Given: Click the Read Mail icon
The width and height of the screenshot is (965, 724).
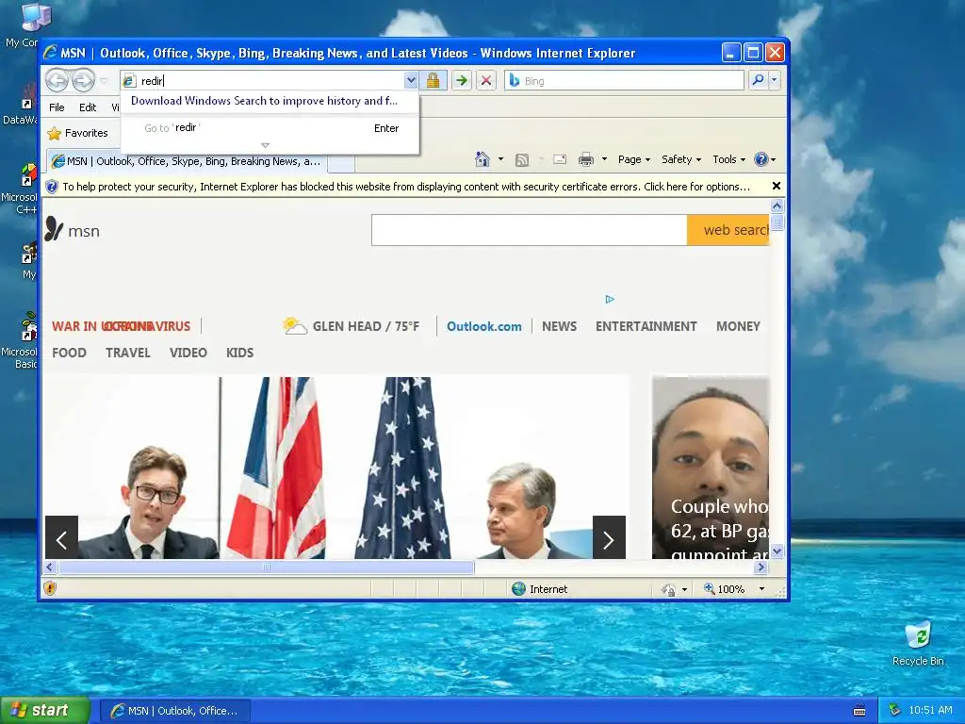Looking at the screenshot, I should [x=560, y=159].
